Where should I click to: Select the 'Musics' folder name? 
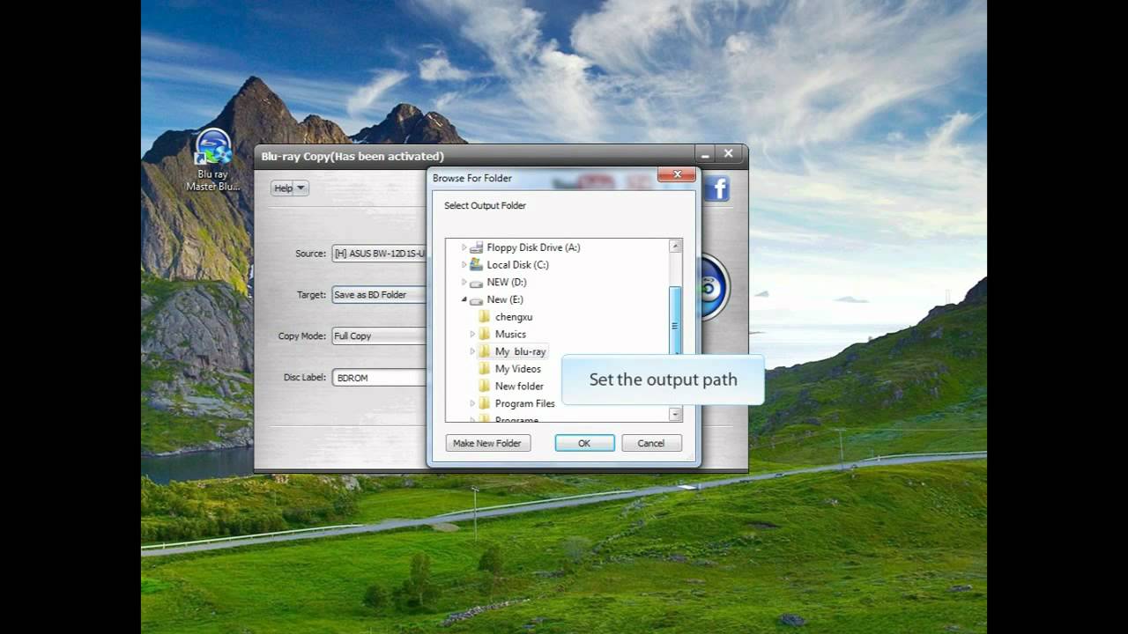pos(510,334)
